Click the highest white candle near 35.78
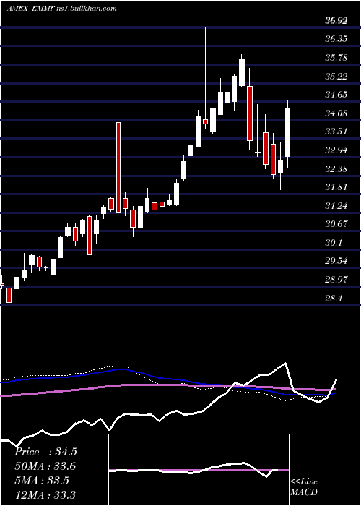 [x=242, y=72]
